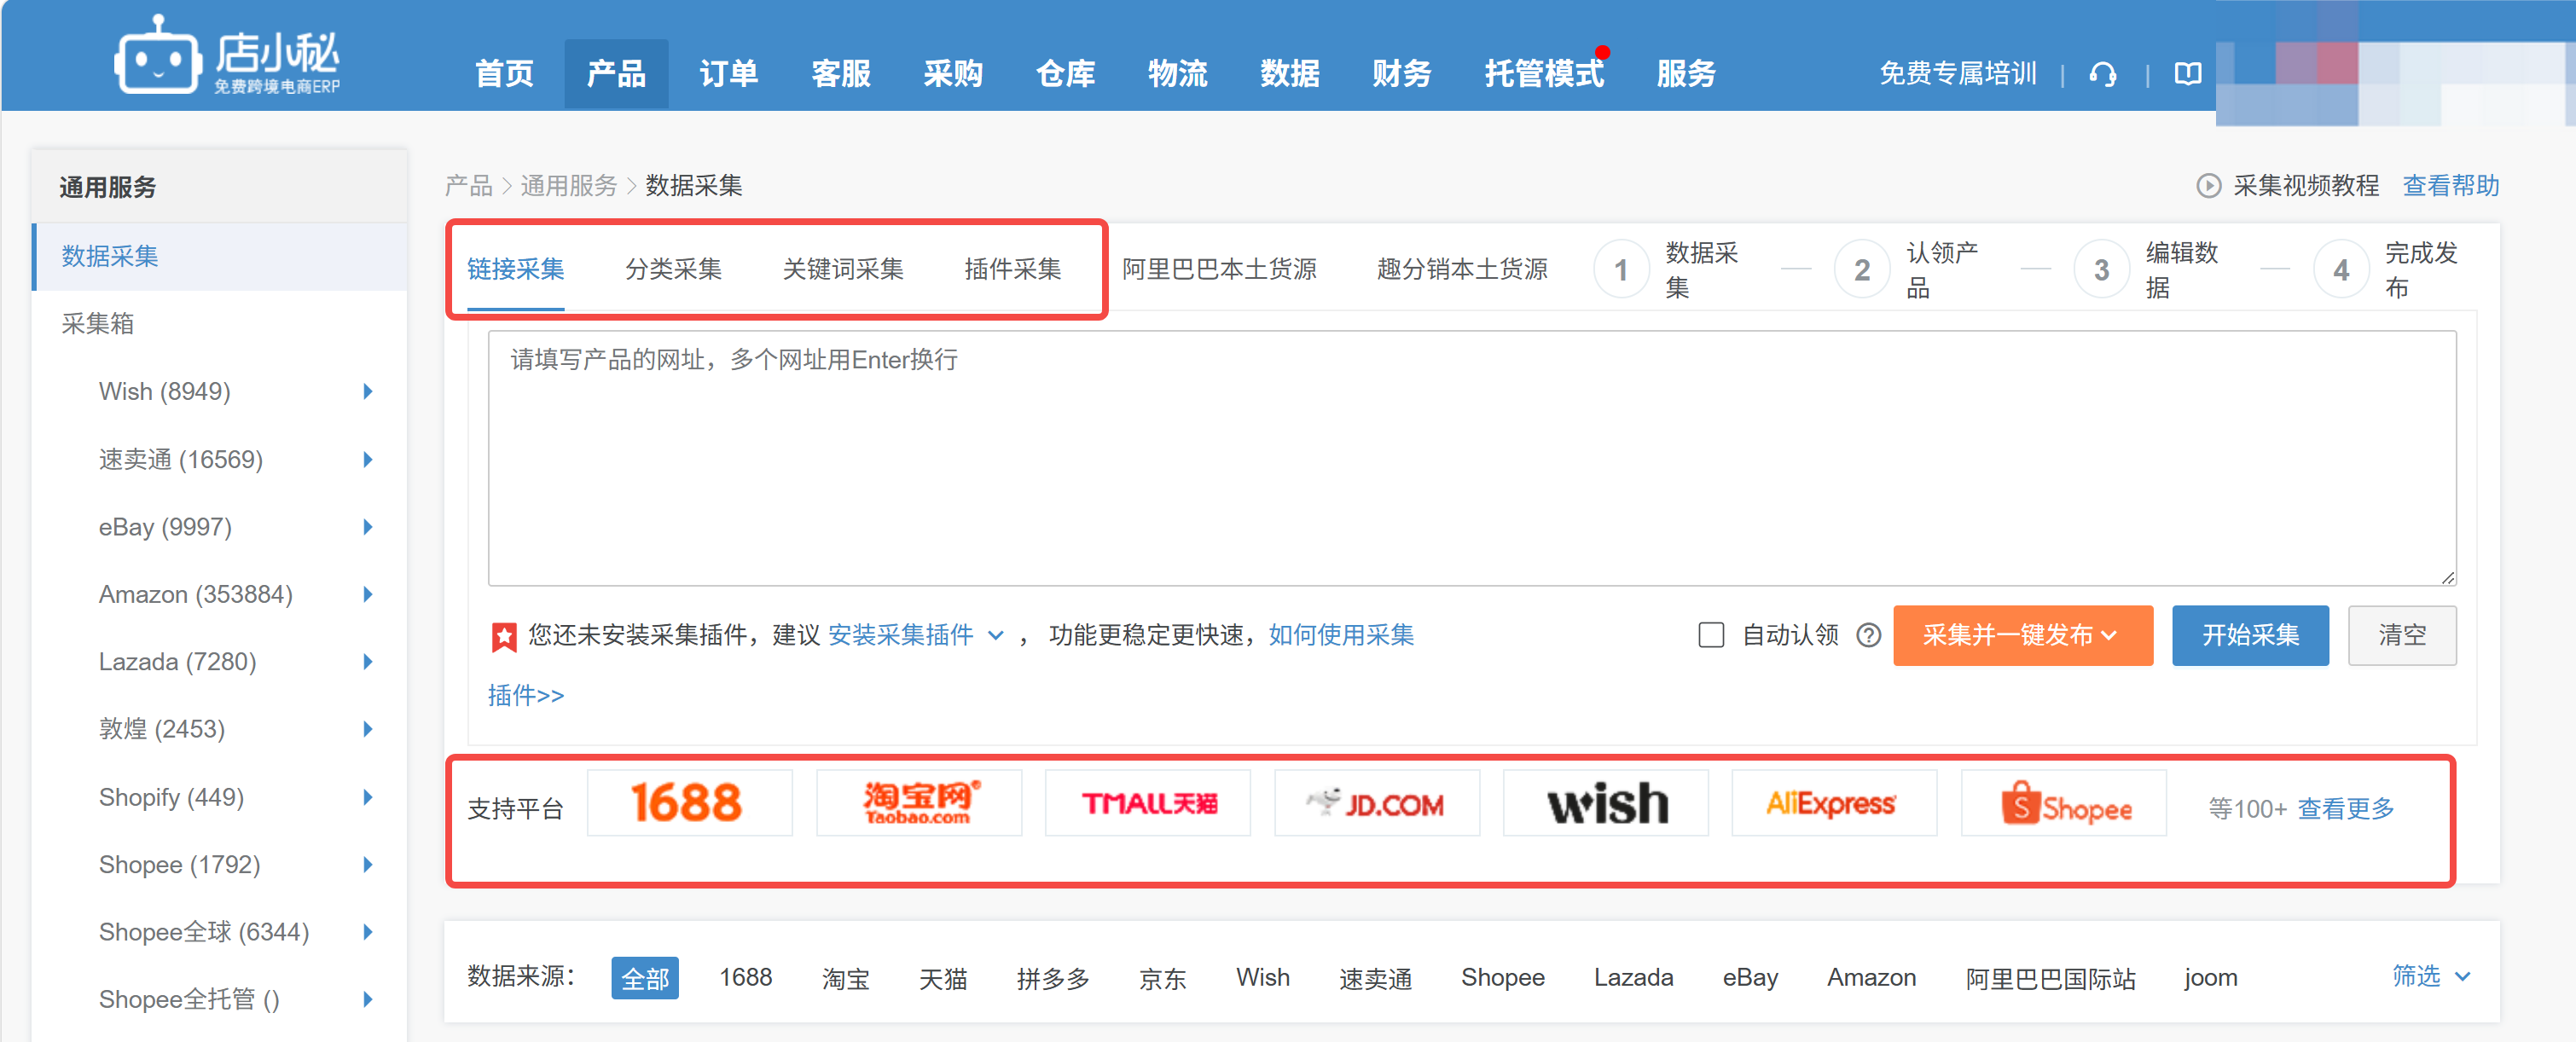Click the 插件>> link

[526, 695]
